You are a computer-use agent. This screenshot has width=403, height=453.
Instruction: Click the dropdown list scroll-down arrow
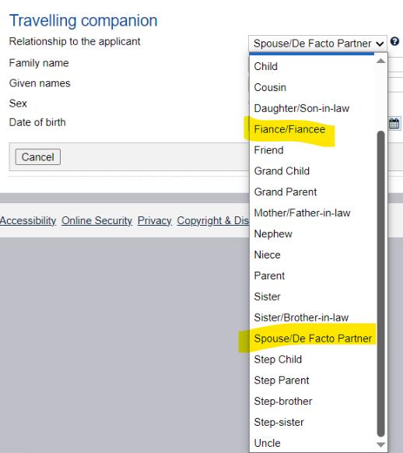tap(380, 444)
